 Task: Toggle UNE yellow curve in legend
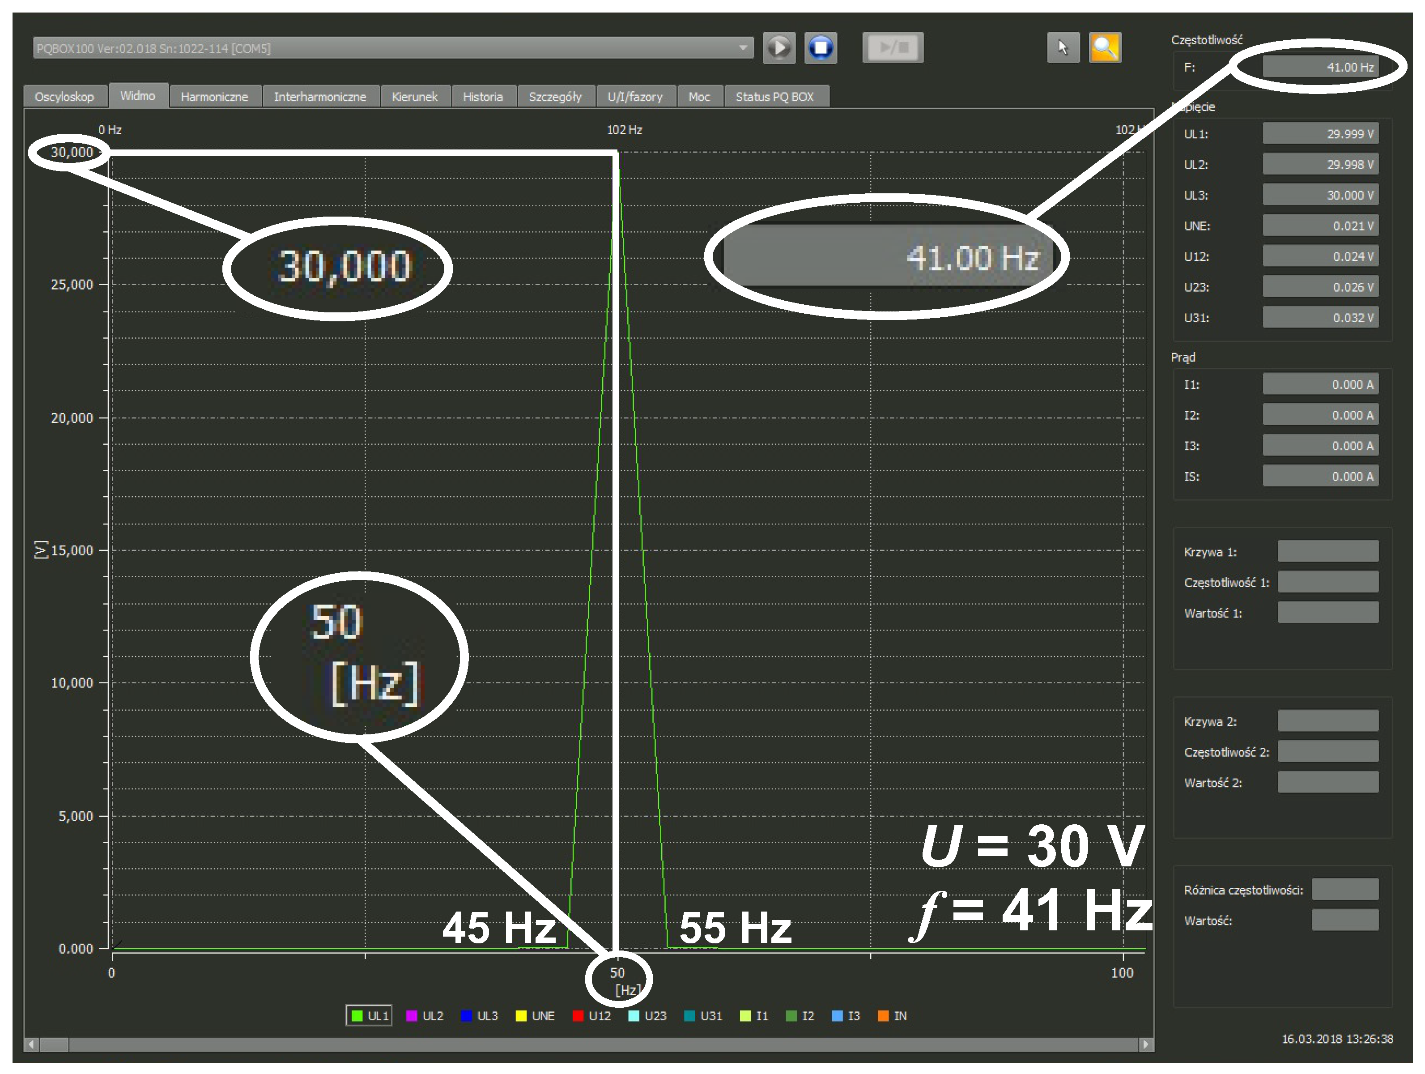pyautogui.click(x=535, y=1016)
